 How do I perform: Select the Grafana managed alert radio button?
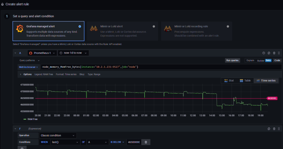tap(80, 26)
